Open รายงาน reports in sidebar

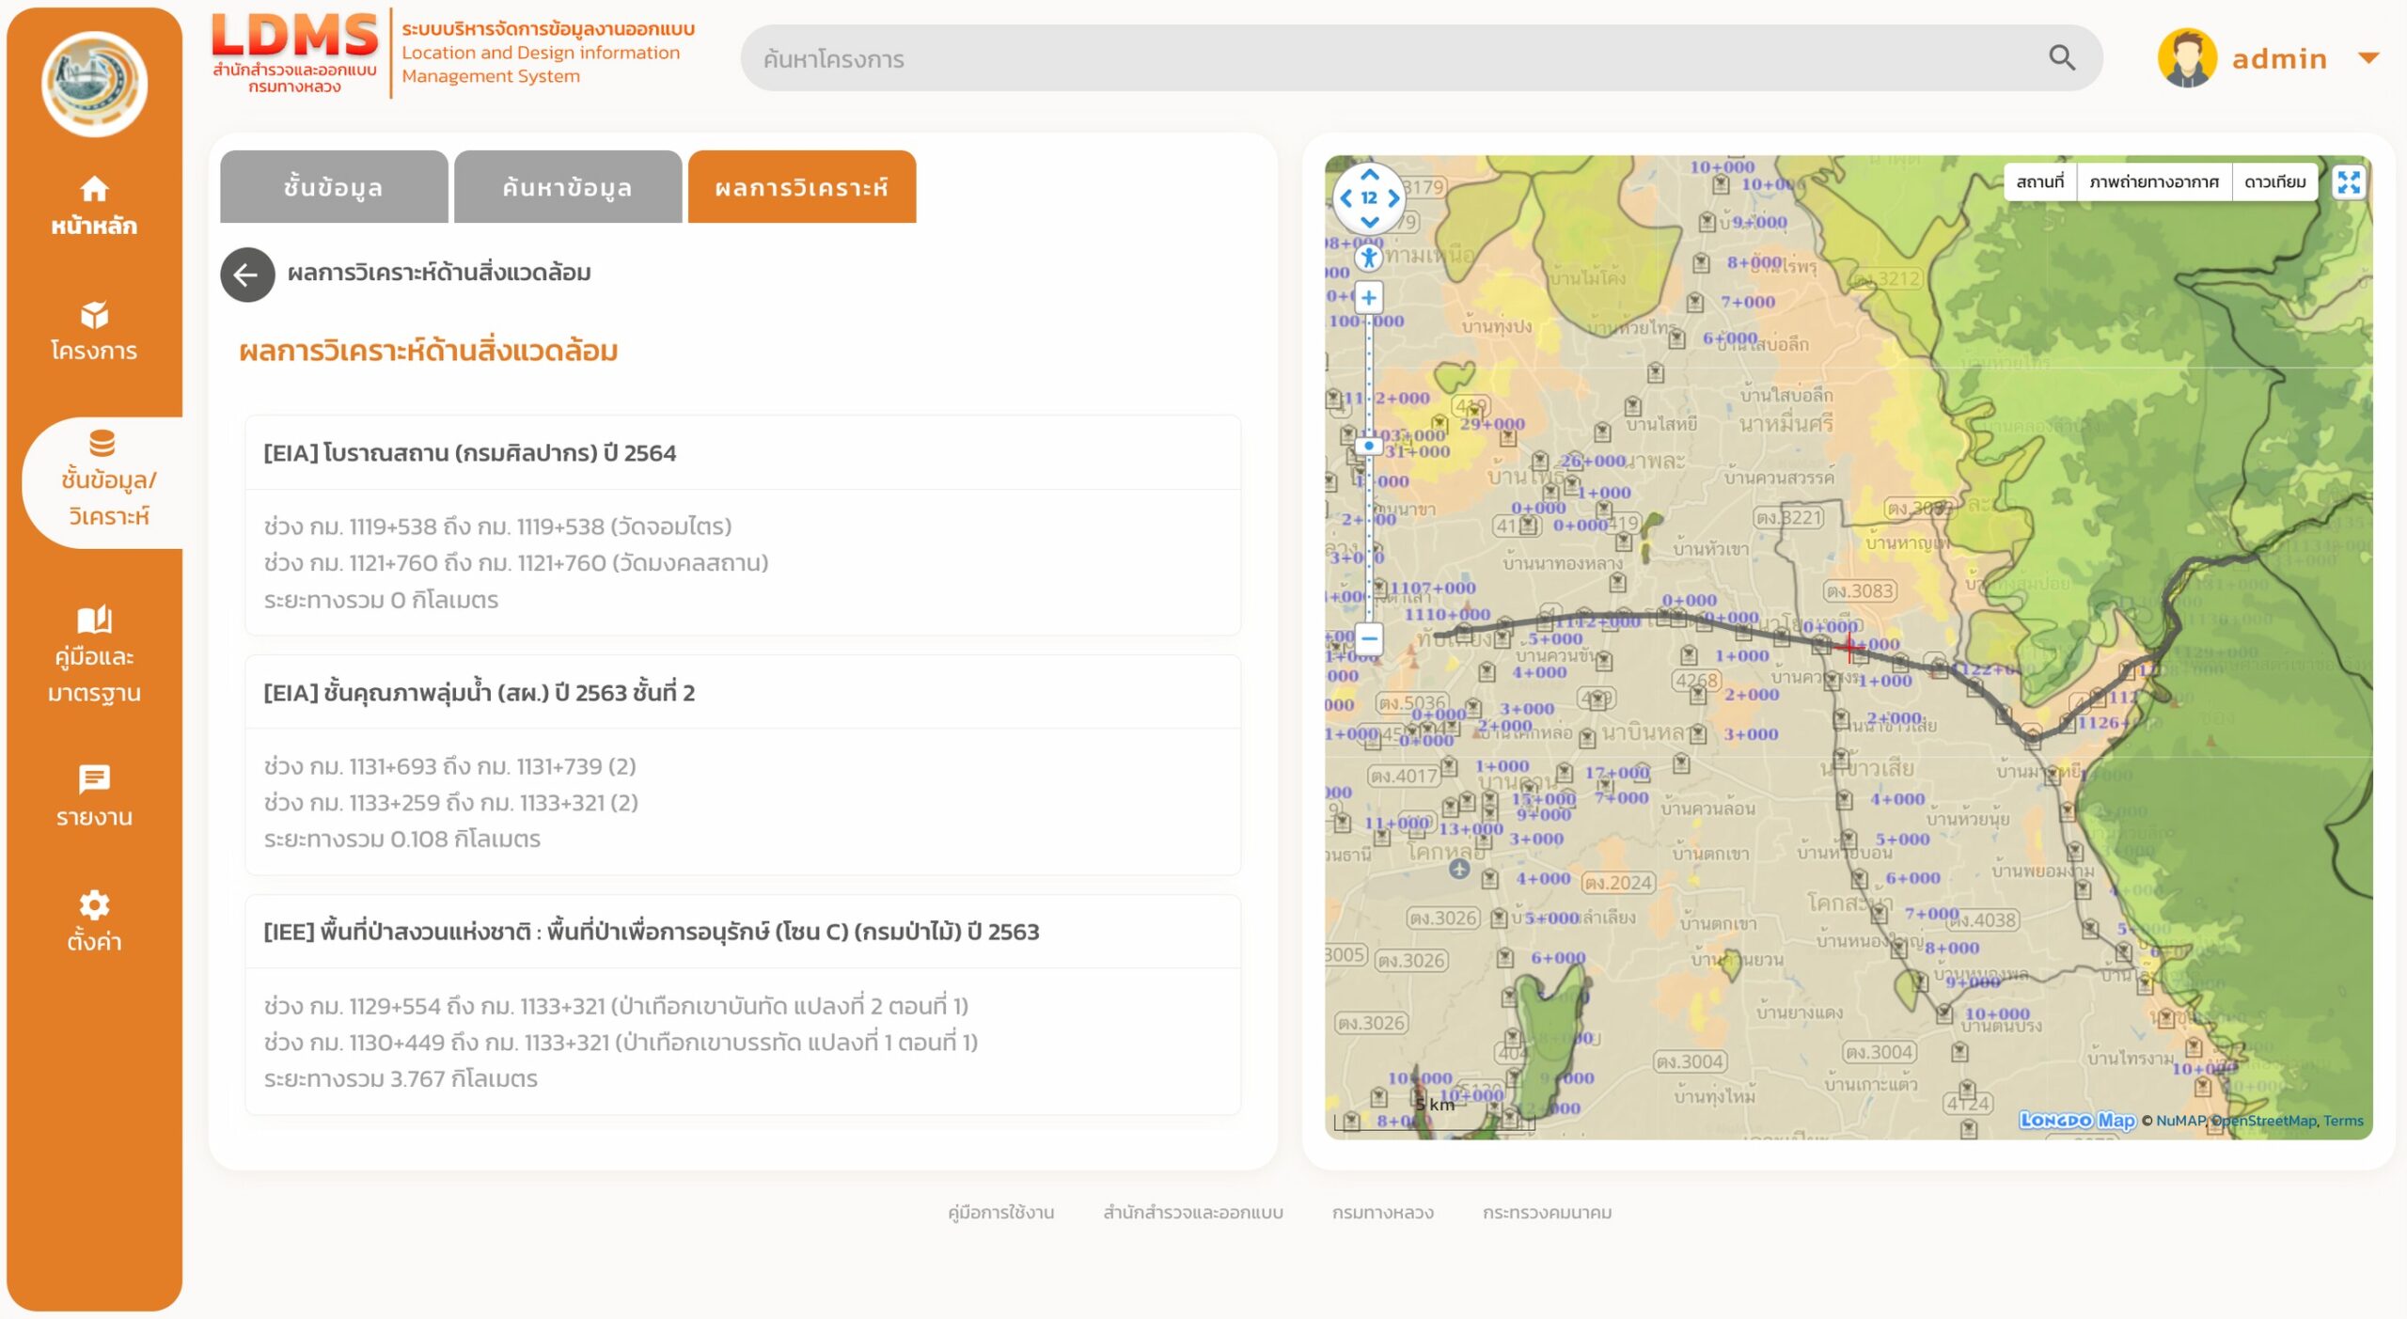click(94, 795)
